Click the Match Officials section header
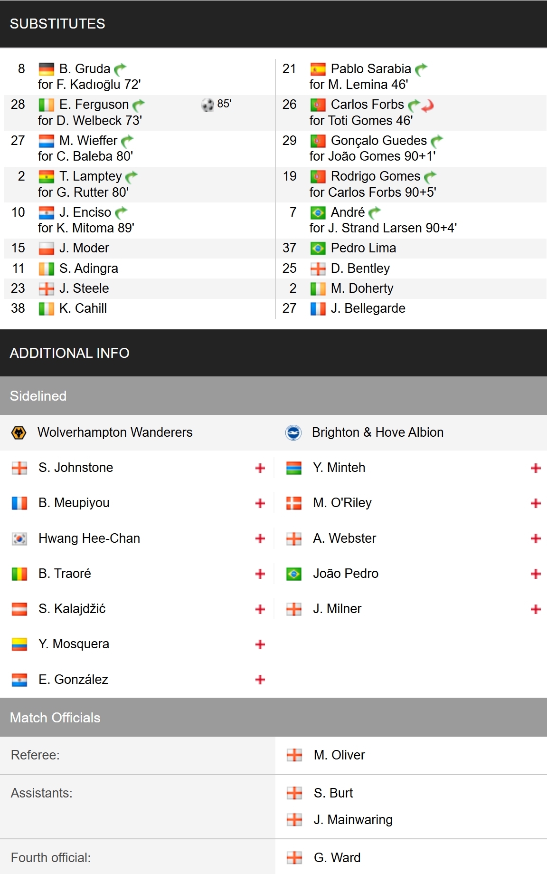The image size is (547, 874). (x=273, y=718)
